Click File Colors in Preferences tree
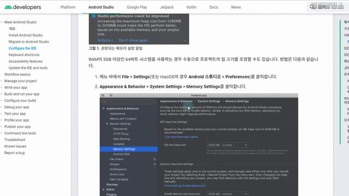This screenshot has height=196, width=349. (116, 159)
